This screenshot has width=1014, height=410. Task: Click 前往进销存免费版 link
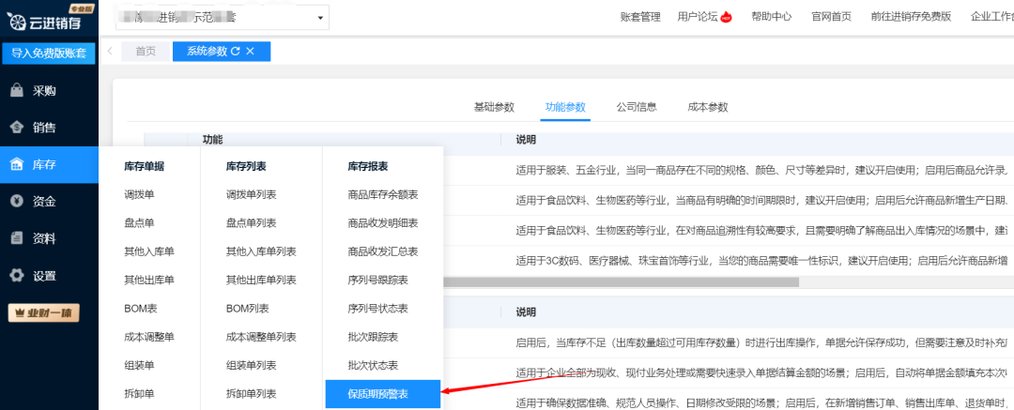click(911, 18)
